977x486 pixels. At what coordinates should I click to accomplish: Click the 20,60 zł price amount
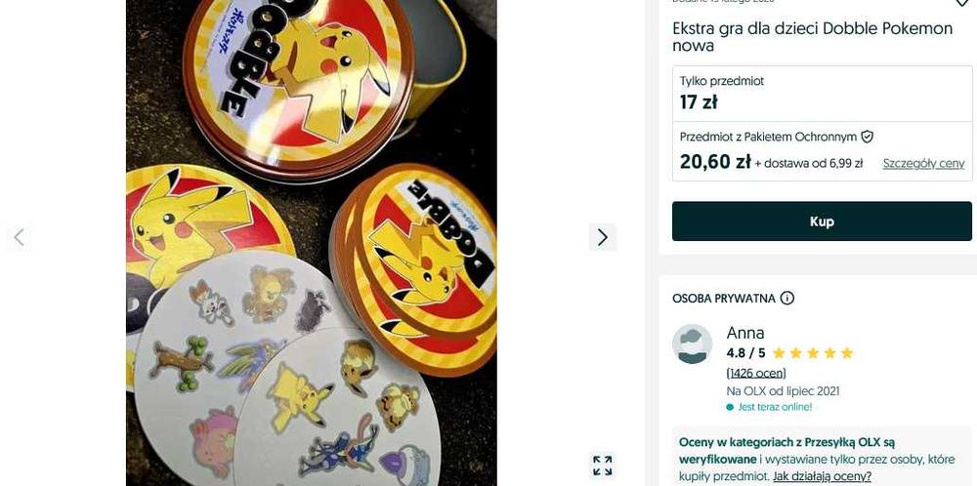[x=715, y=162]
